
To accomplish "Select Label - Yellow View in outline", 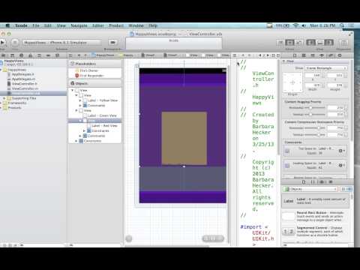I will point(103,100).
